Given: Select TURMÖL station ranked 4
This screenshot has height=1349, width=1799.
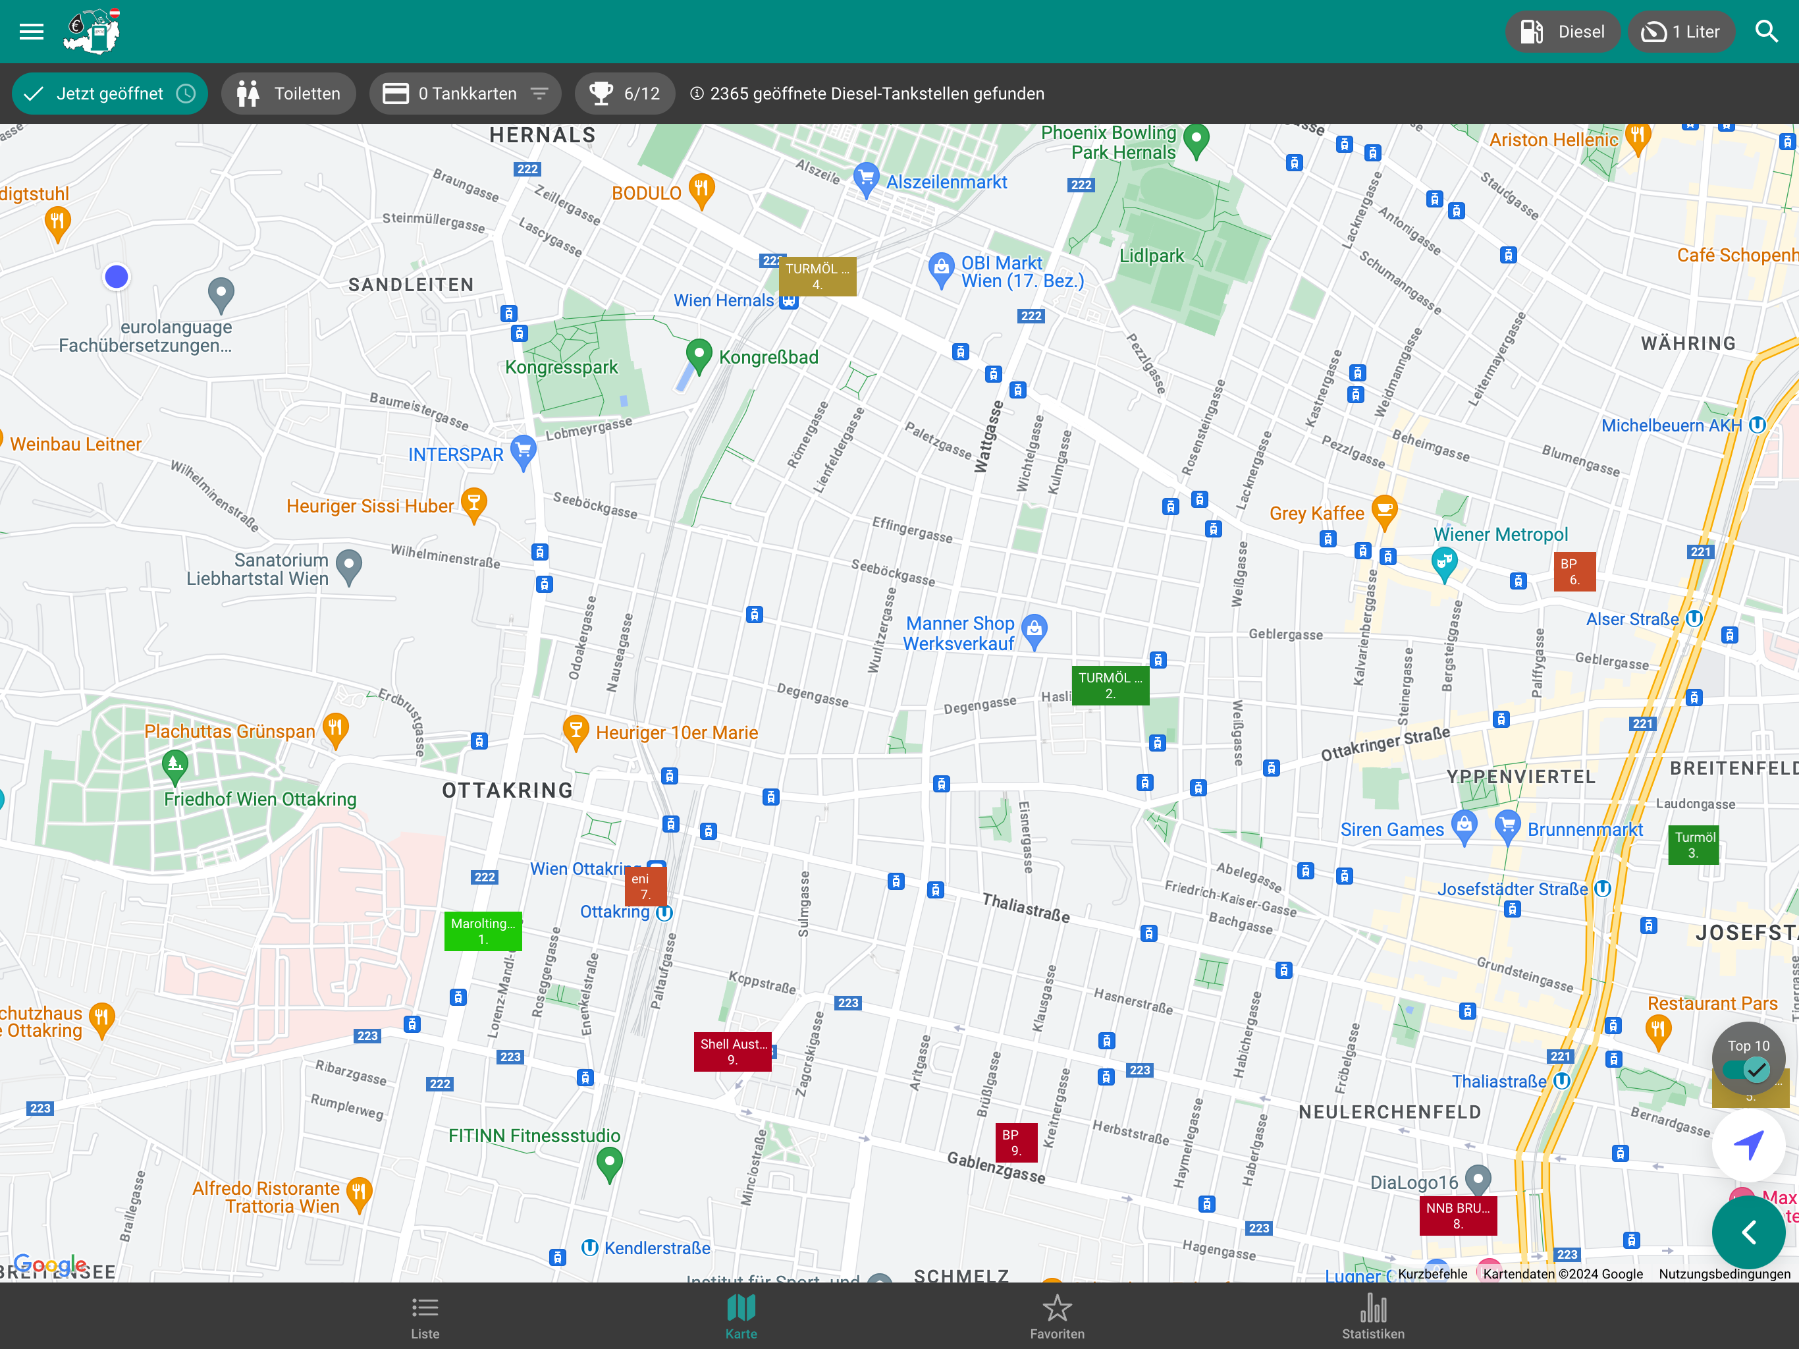Looking at the screenshot, I should click(817, 277).
